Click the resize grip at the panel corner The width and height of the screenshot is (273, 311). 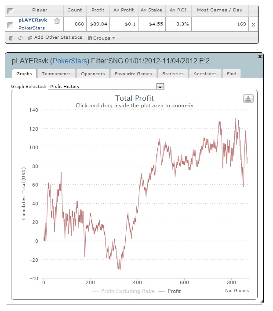point(262,302)
